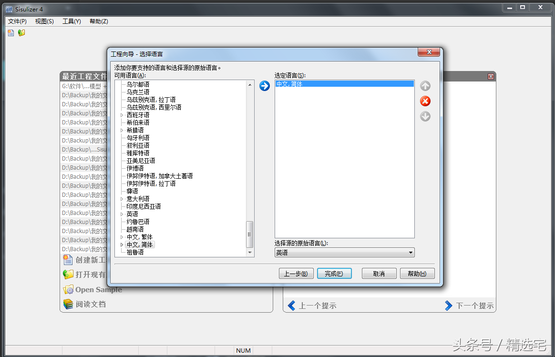Click the 取消 button

(x=379, y=274)
